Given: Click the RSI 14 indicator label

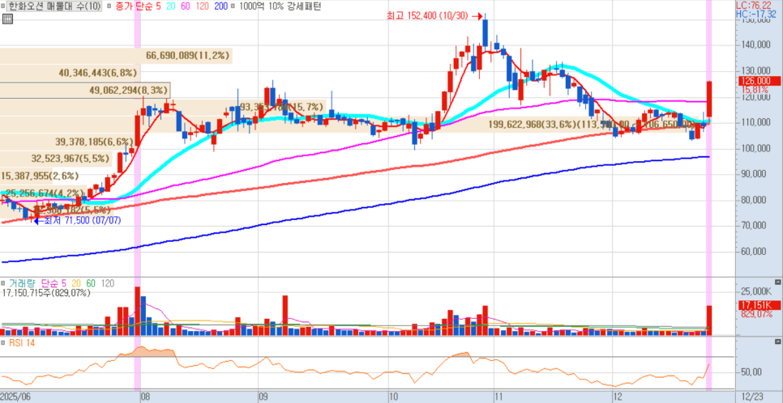Looking at the screenshot, I should click(x=21, y=342).
